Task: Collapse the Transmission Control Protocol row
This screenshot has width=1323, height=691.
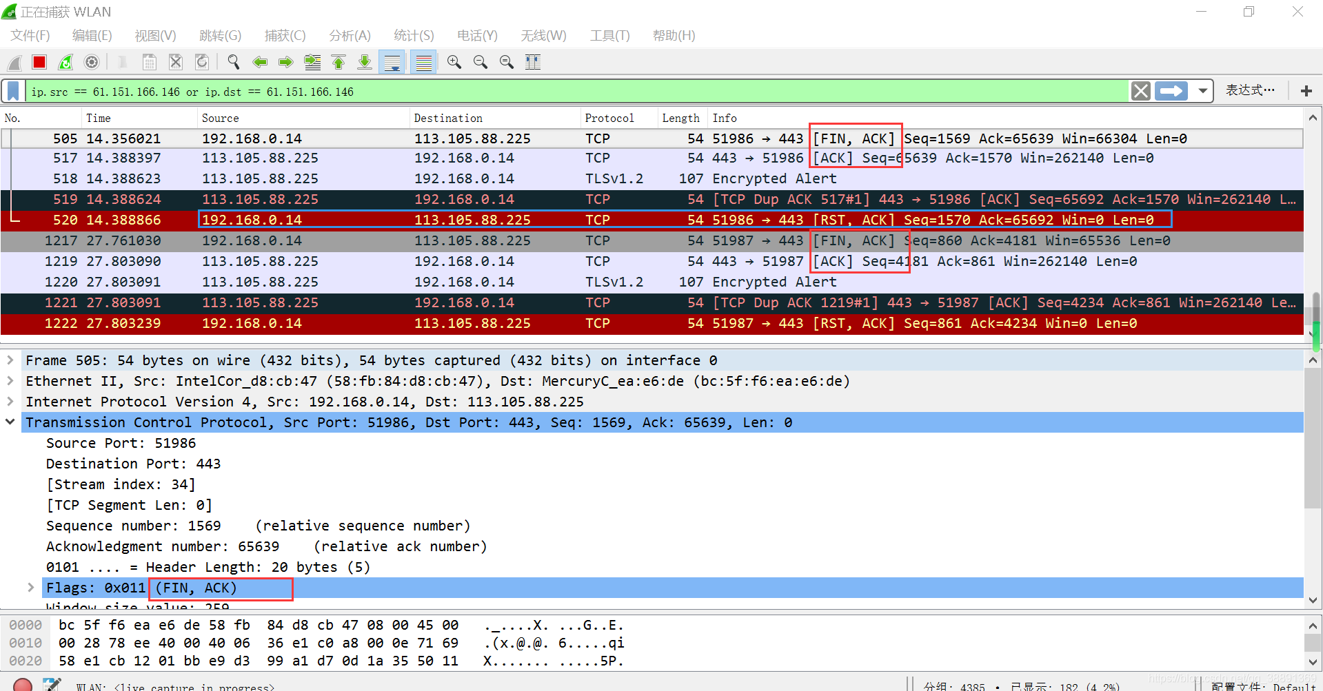Action: point(10,422)
